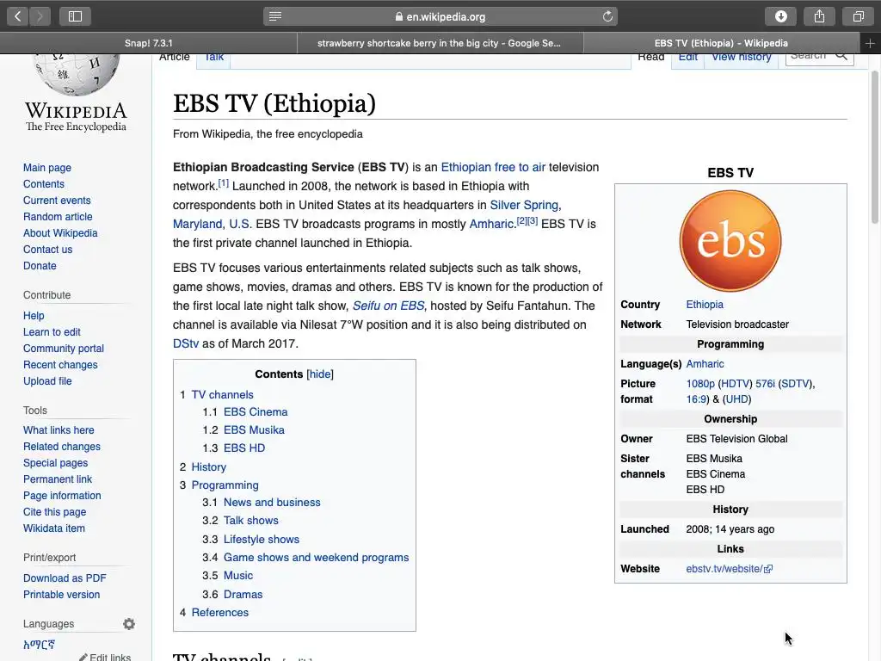Screen dimensions: 881x661
Task: Toggle the Safari sidebar icon
Action: pos(76,16)
